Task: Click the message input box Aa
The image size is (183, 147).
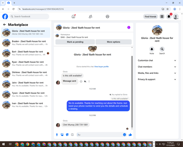Action: coord(100,135)
